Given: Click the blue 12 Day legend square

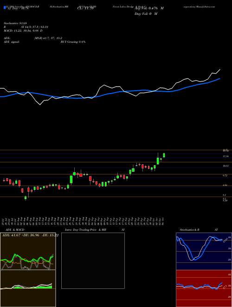Looking at the screenshot, I should click(5, 8).
